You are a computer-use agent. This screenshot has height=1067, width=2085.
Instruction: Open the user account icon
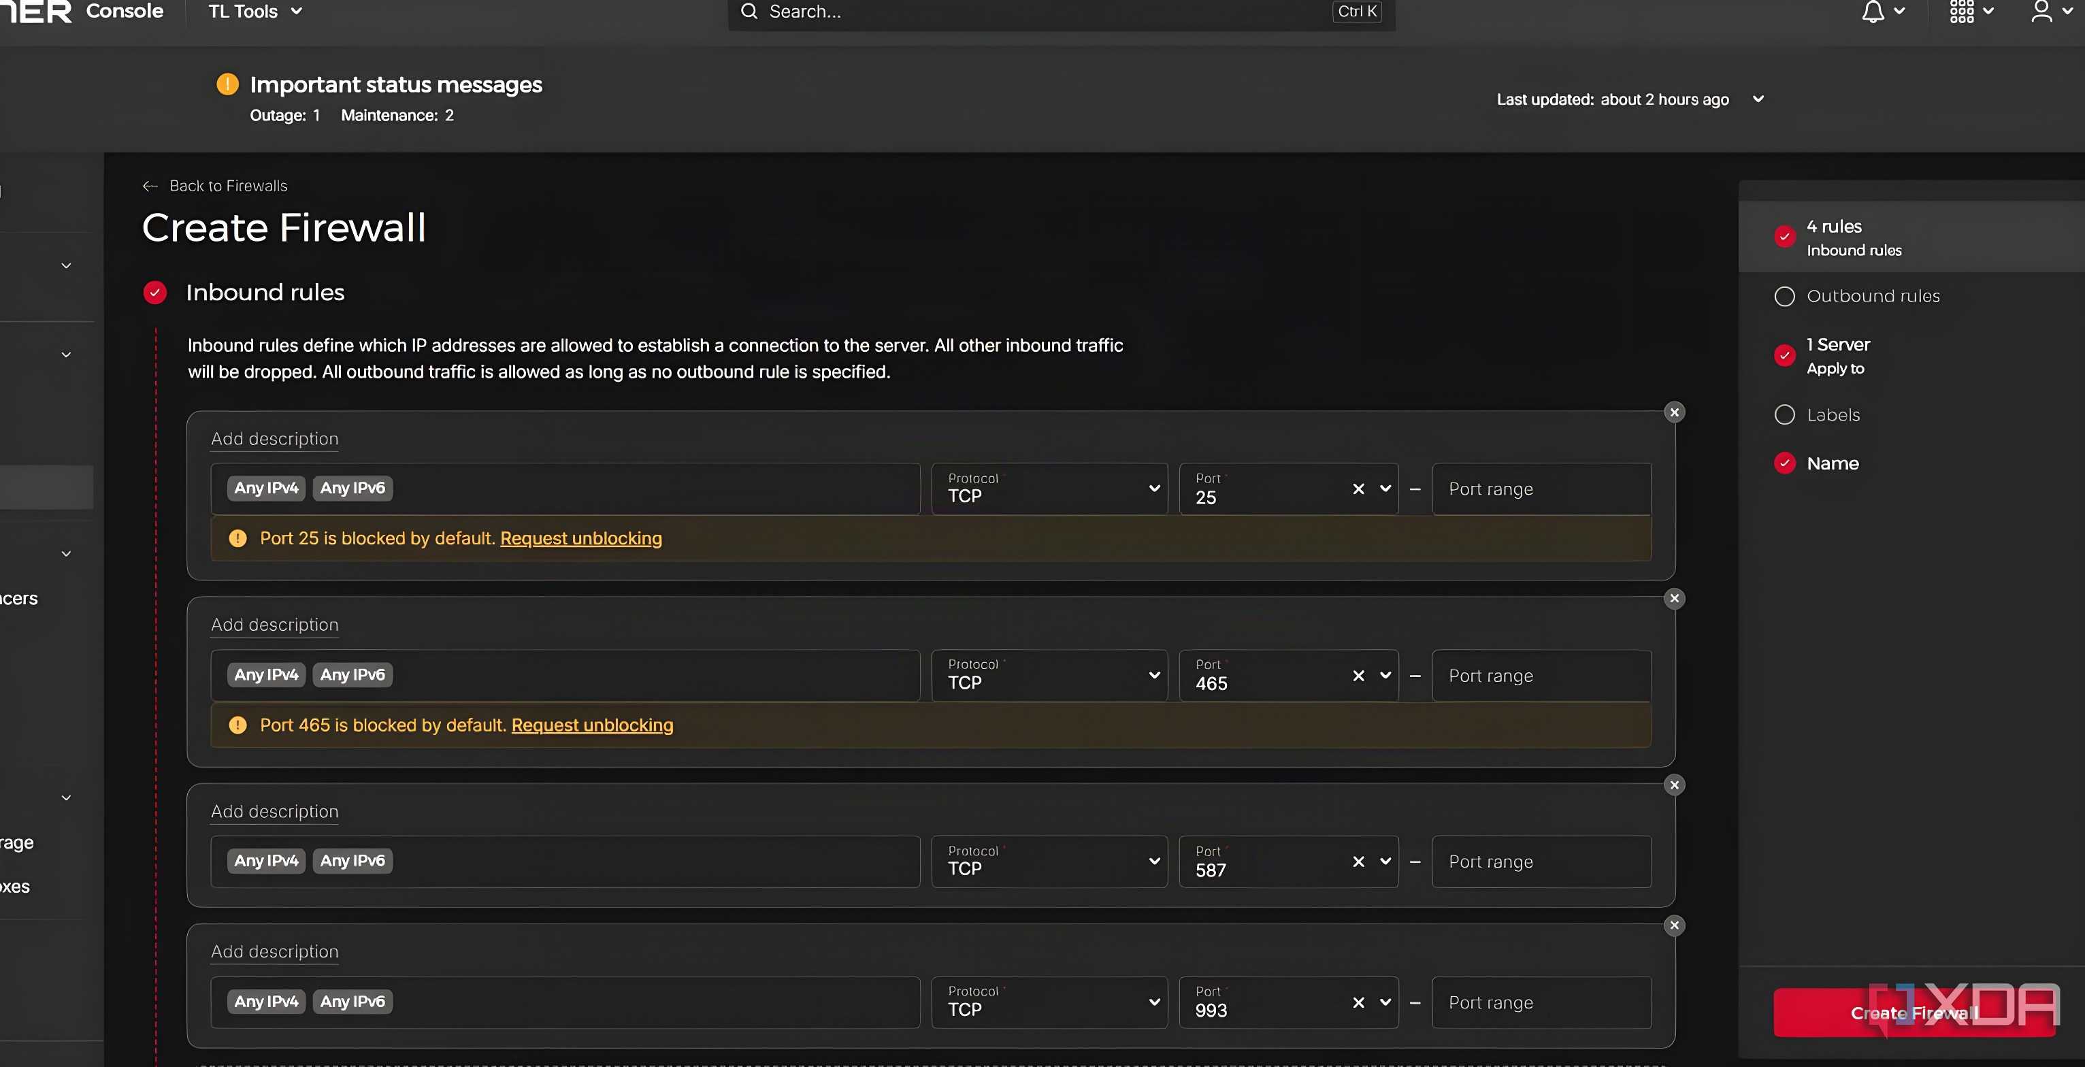pyautogui.click(x=2041, y=12)
